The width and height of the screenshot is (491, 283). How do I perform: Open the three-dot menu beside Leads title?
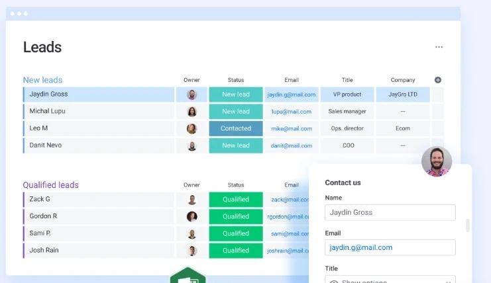[x=439, y=47]
